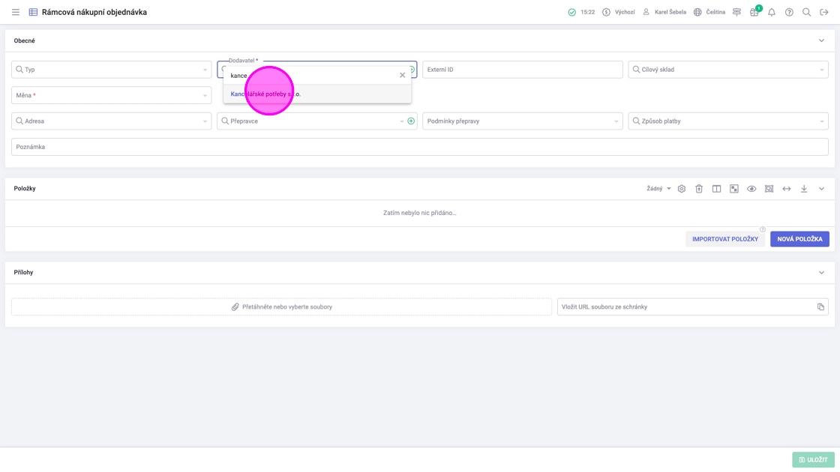Clear the 'kance' supplier search text
This screenshot has width=840, height=472.
click(x=402, y=75)
